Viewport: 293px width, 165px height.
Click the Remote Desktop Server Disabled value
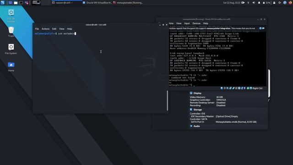coord(221,103)
